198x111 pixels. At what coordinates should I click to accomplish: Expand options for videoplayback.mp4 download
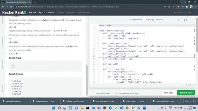(27, 101)
